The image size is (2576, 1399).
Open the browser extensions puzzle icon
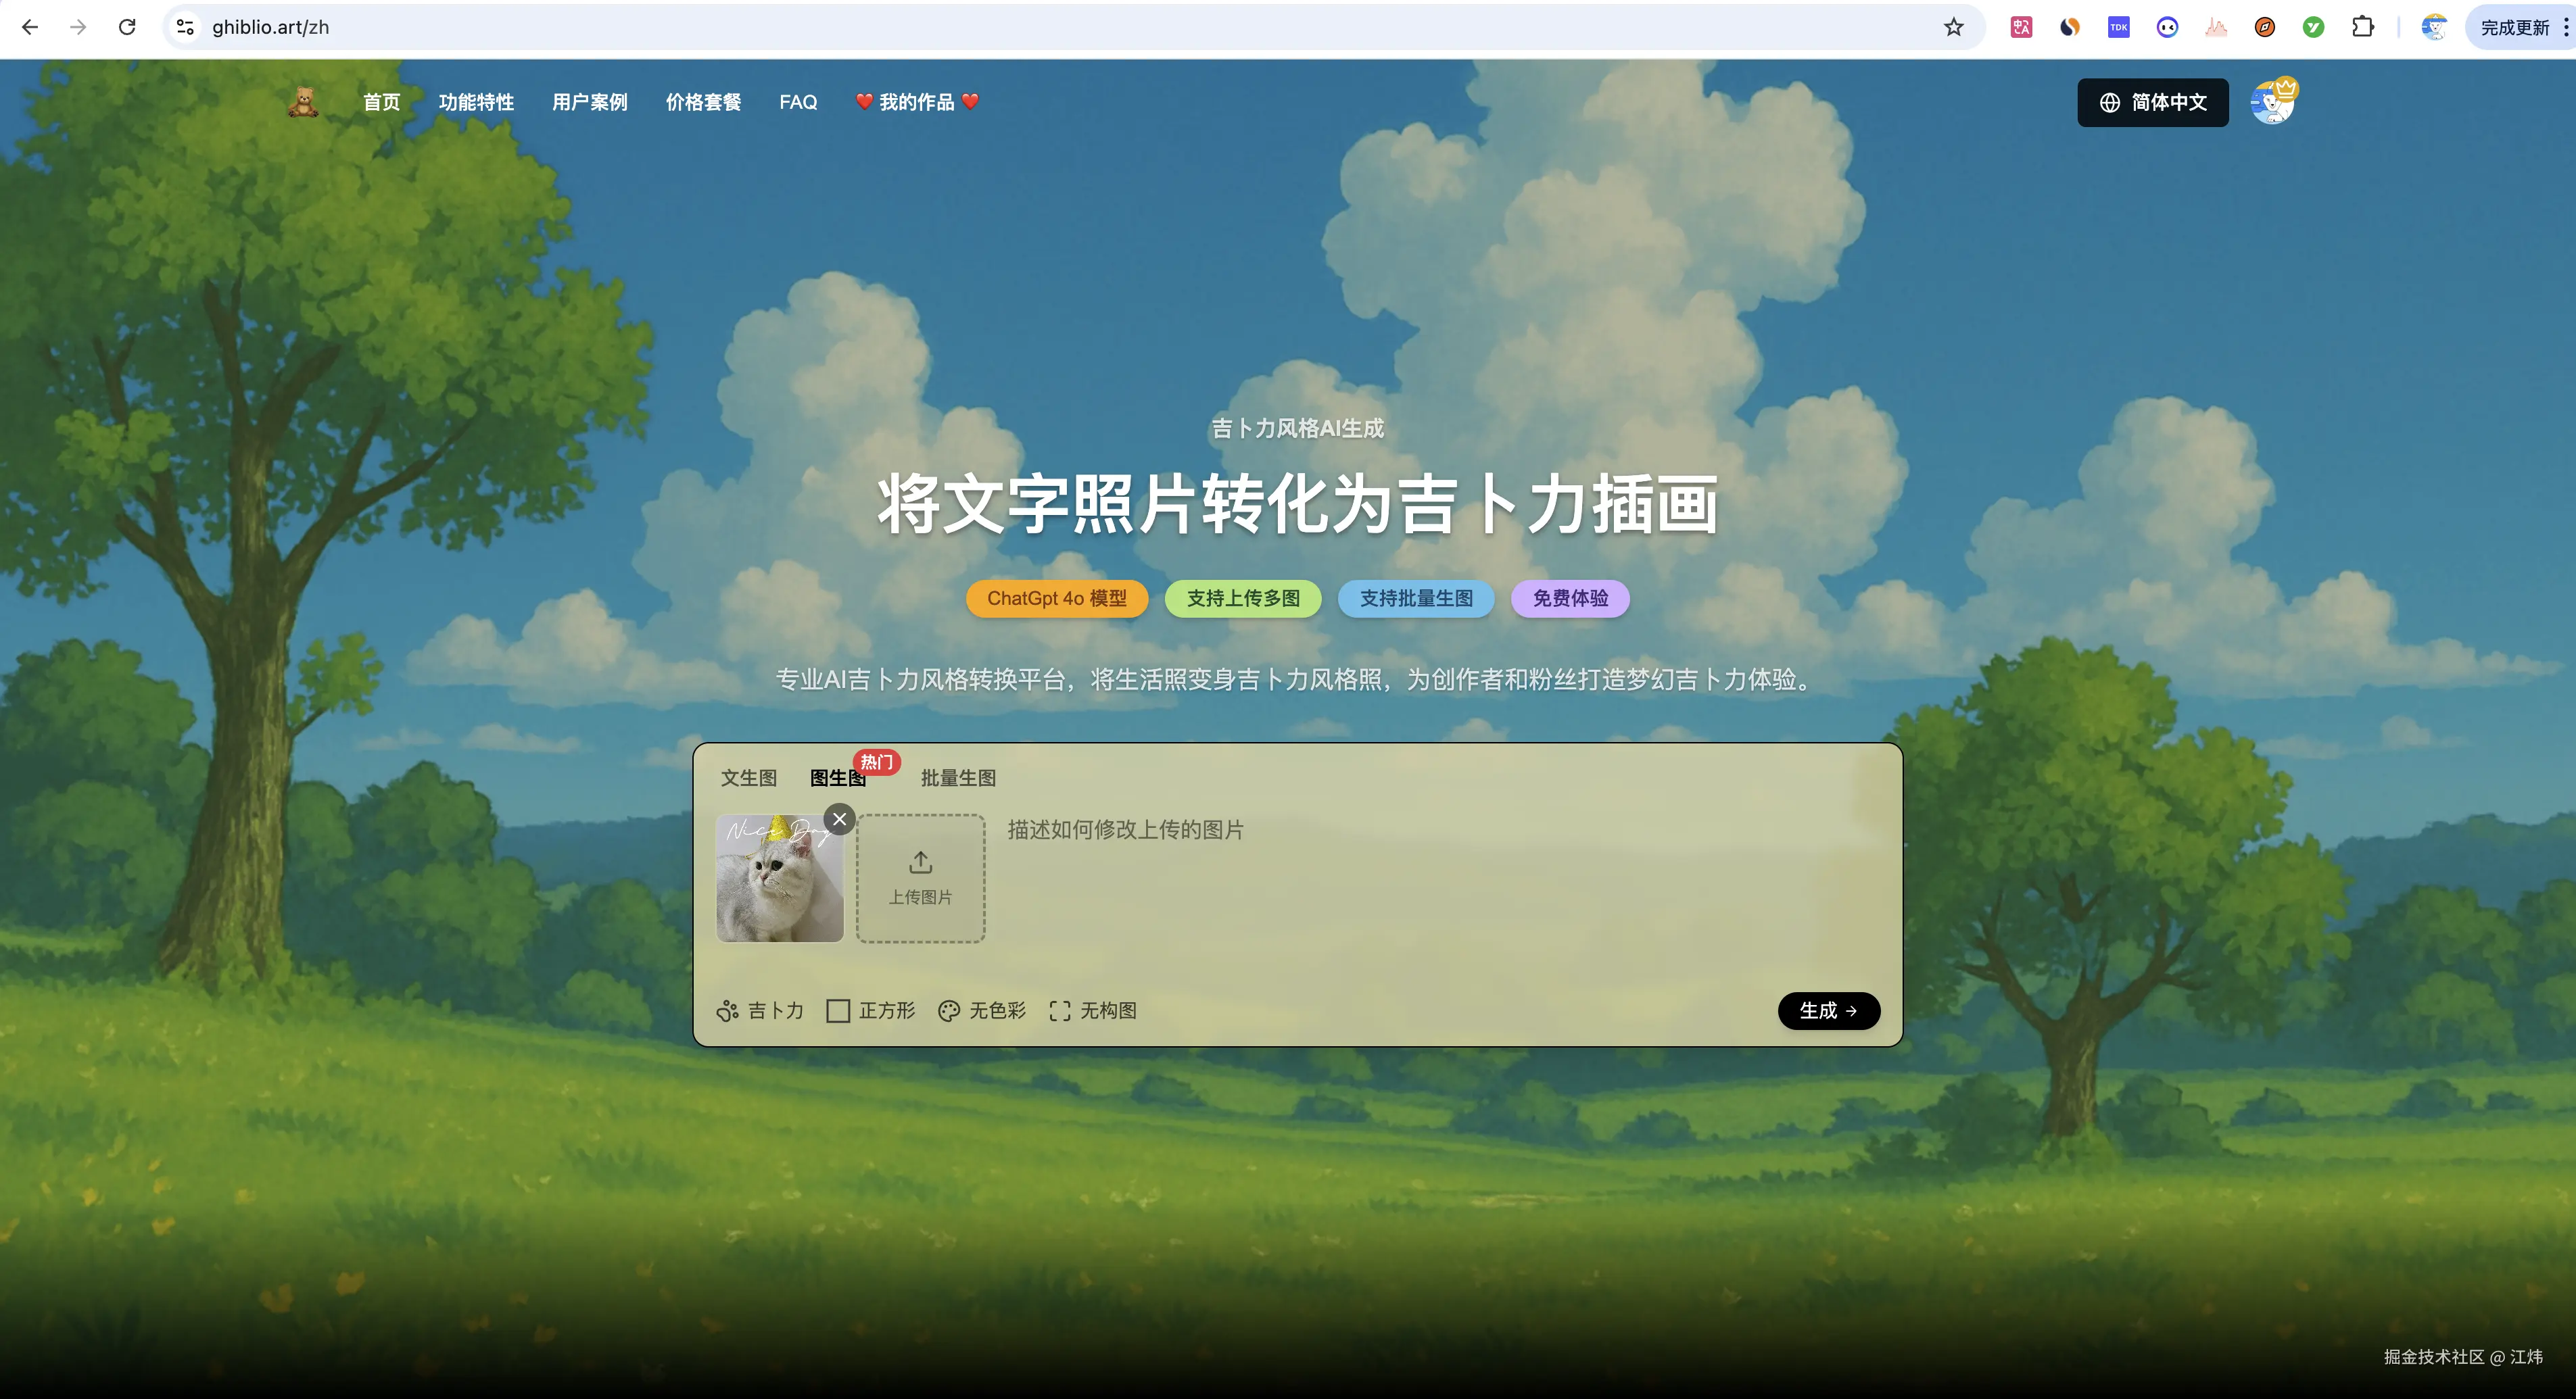point(2362,27)
